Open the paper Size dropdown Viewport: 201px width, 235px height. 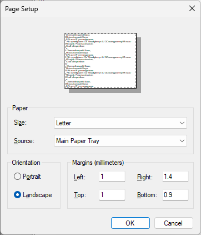point(120,123)
